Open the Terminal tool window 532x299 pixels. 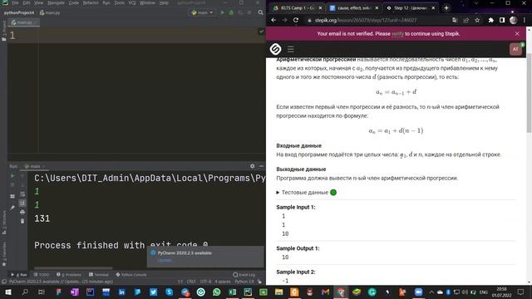(x=99, y=275)
